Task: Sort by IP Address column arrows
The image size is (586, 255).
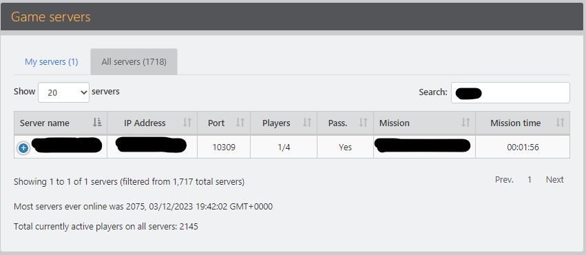Action: click(x=187, y=122)
